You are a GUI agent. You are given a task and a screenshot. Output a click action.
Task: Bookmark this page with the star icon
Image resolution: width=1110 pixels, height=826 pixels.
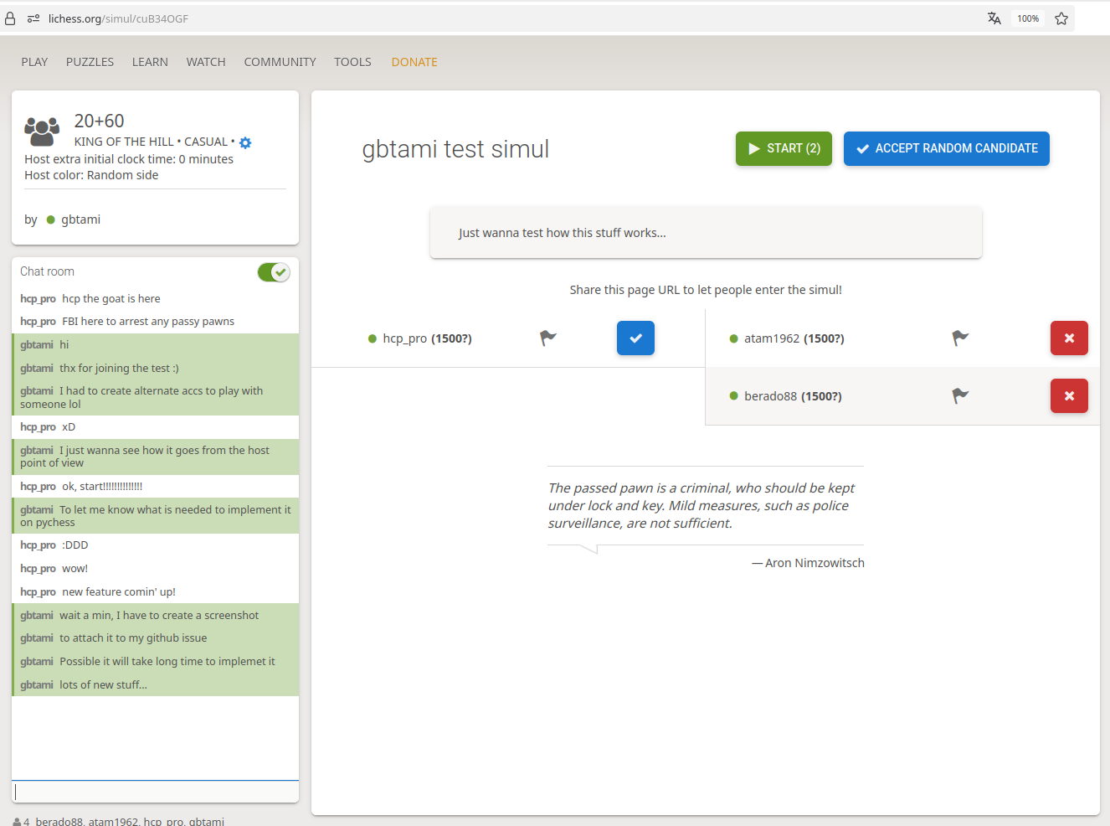coord(1061,18)
